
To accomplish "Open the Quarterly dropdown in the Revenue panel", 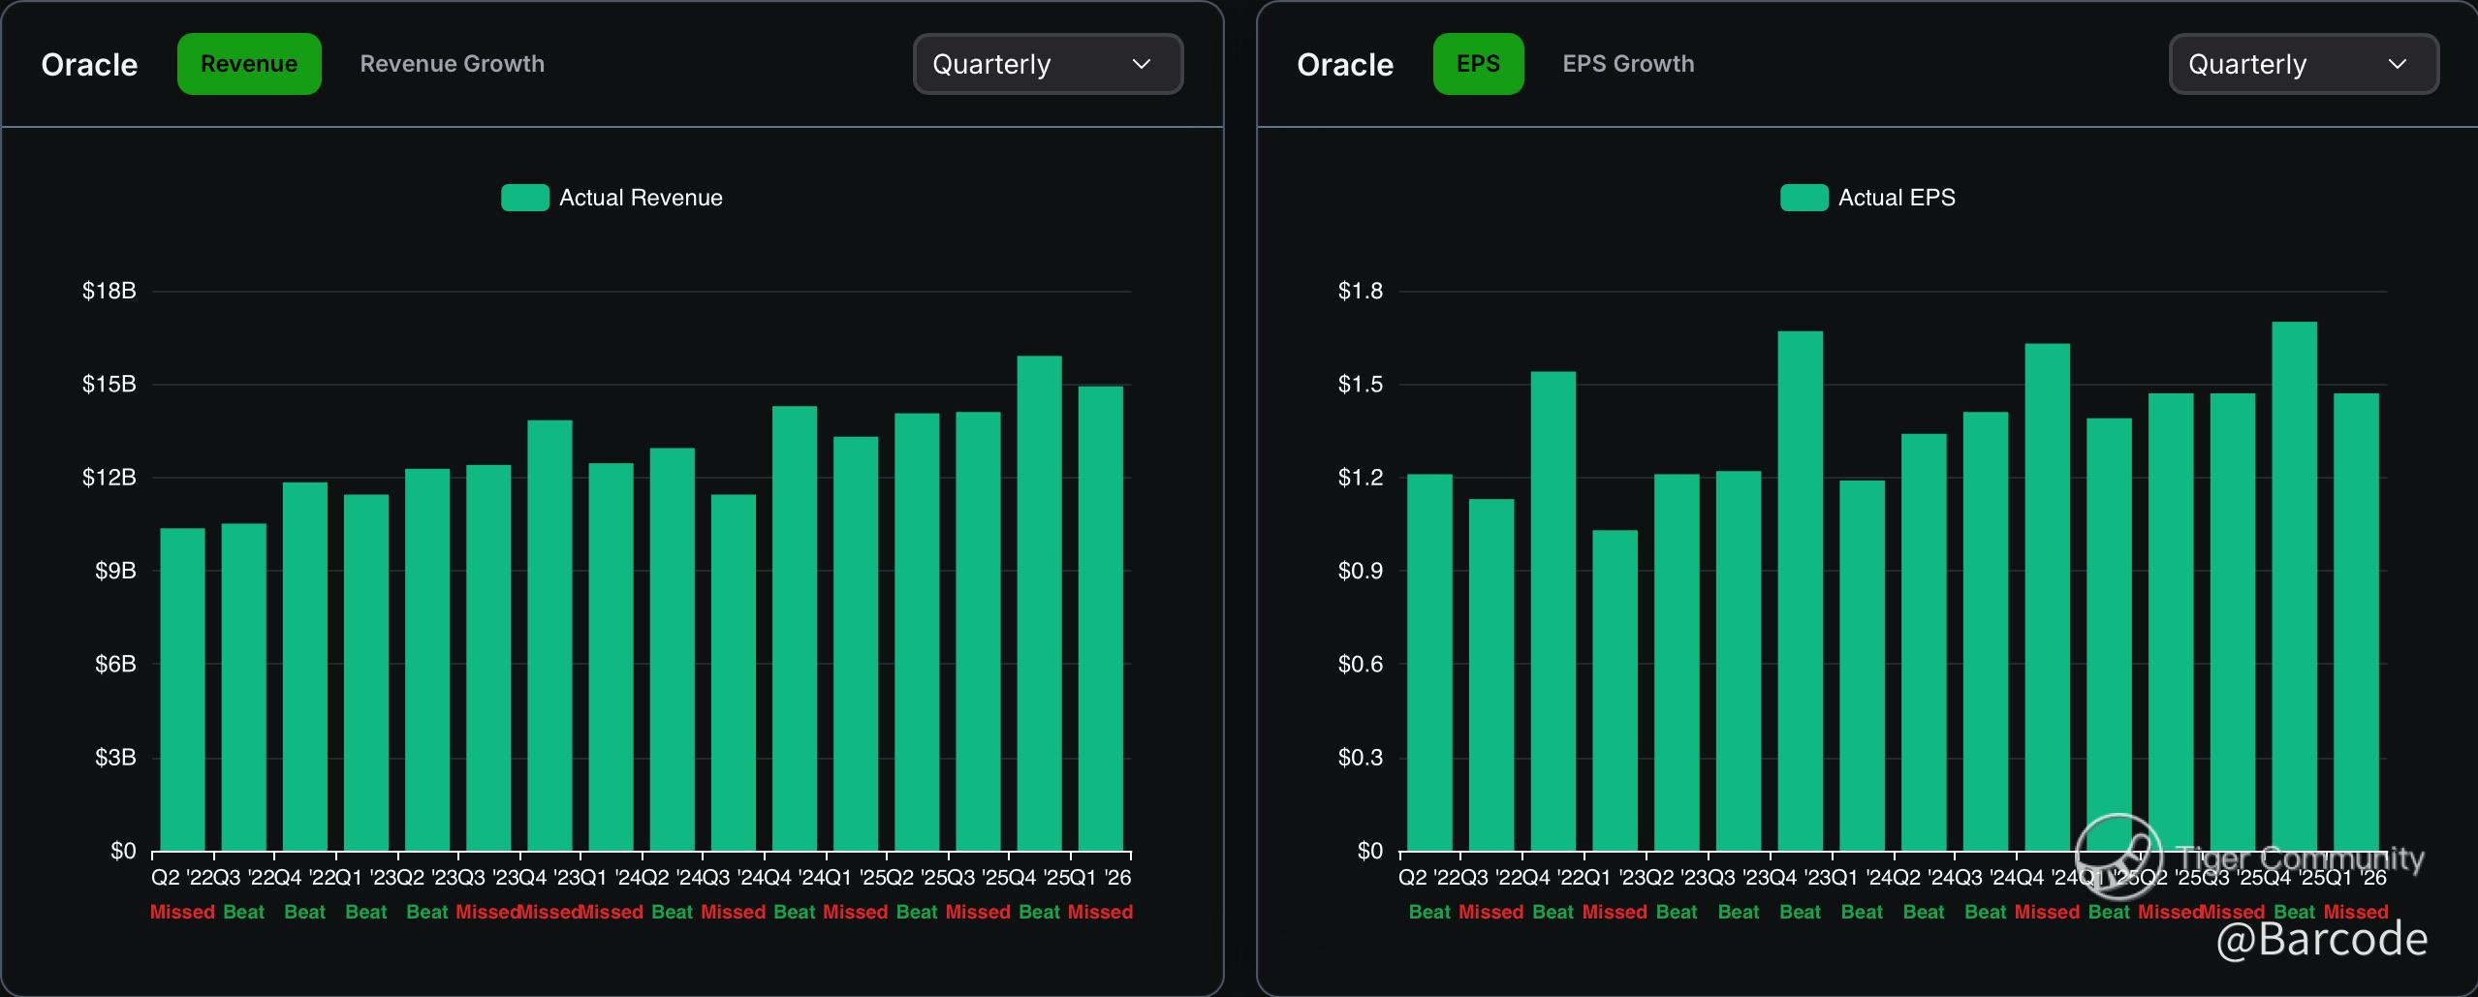I will tap(1048, 64).
